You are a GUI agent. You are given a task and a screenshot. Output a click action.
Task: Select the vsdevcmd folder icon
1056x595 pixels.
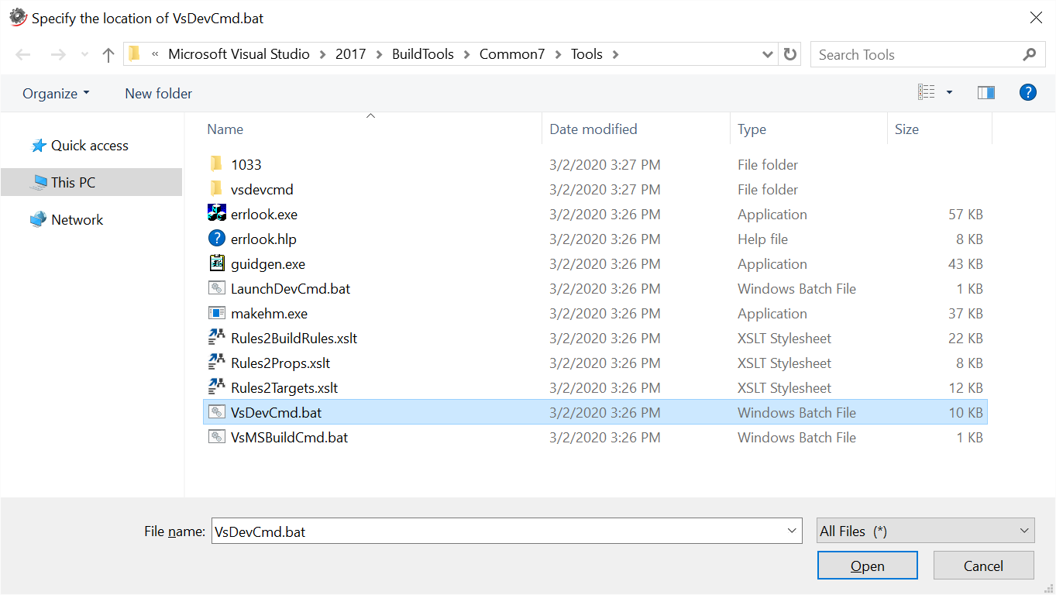[x=217, y=188]
